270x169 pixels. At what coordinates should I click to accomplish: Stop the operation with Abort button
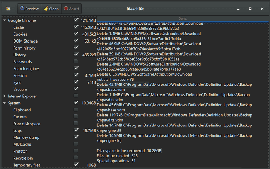(71, 9)
